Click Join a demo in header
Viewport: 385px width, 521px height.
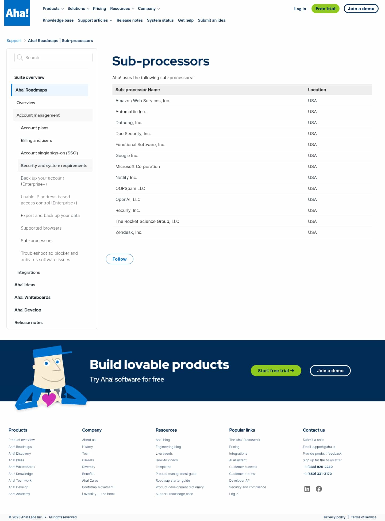click(361, 9)
